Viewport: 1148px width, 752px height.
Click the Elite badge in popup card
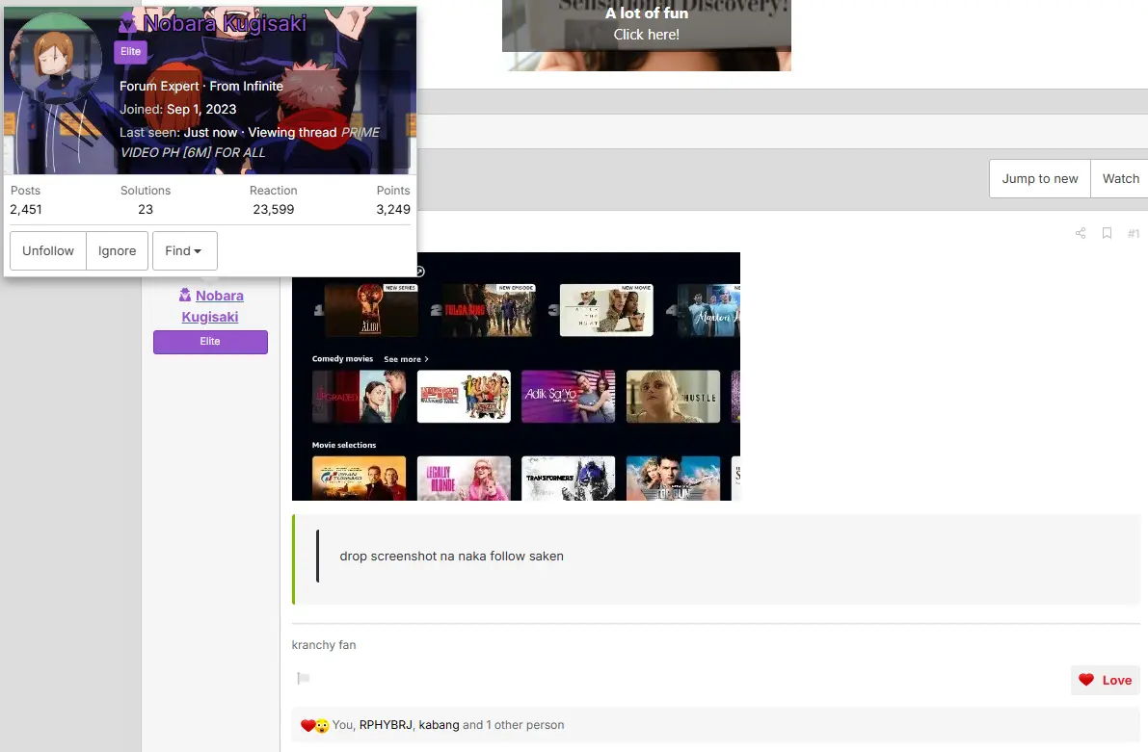pyautogui.click(x=130, y=51)
